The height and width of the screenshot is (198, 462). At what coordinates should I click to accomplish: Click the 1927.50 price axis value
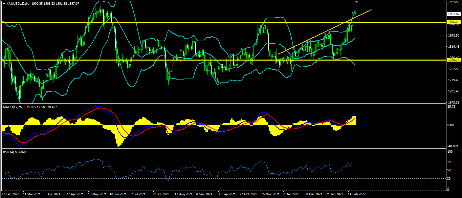click(453, 2)
